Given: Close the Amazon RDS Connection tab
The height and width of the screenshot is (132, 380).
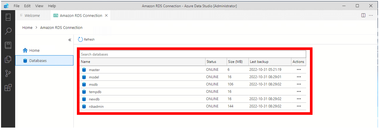Looking at the screenshot, I should coord(106,16).
